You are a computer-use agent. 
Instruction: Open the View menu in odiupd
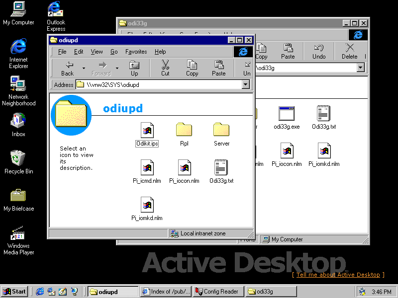tap(97, 52)
